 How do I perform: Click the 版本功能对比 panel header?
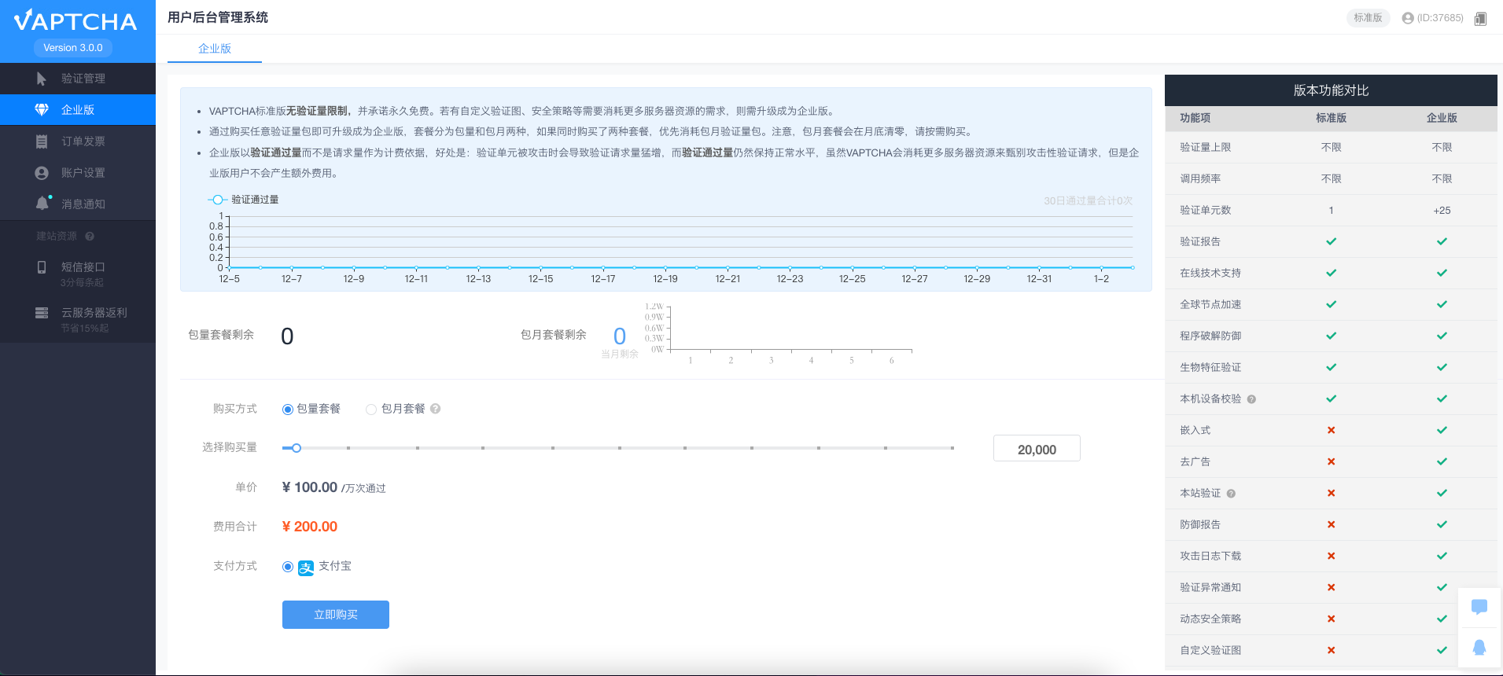click(1331, 90)
